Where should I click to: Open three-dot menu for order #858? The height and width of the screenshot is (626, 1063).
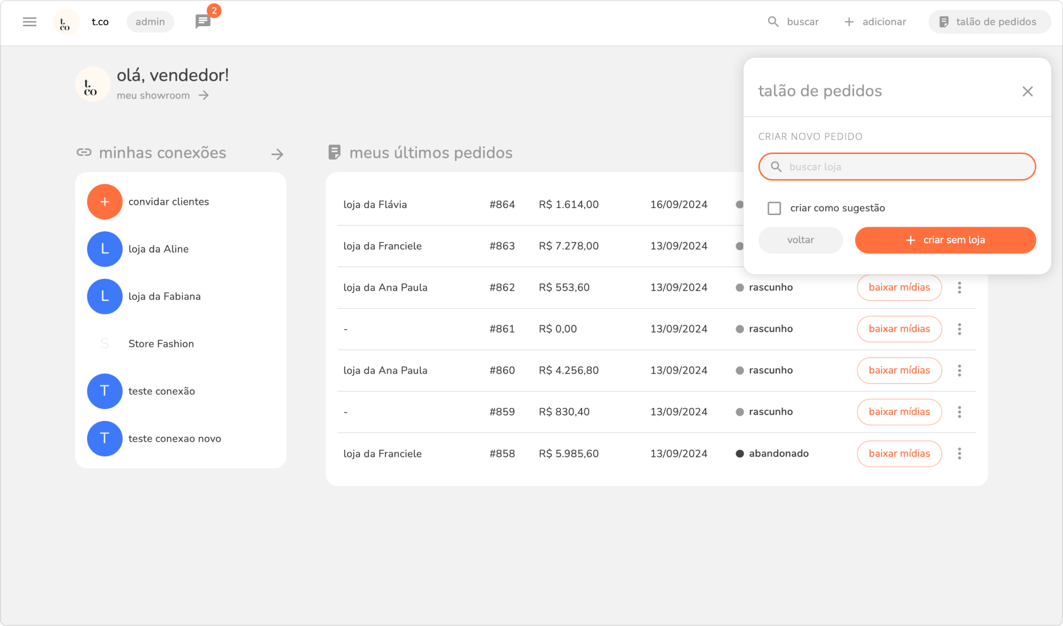[959, 453]
